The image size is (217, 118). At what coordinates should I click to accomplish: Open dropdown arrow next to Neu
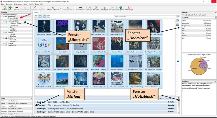13,8
